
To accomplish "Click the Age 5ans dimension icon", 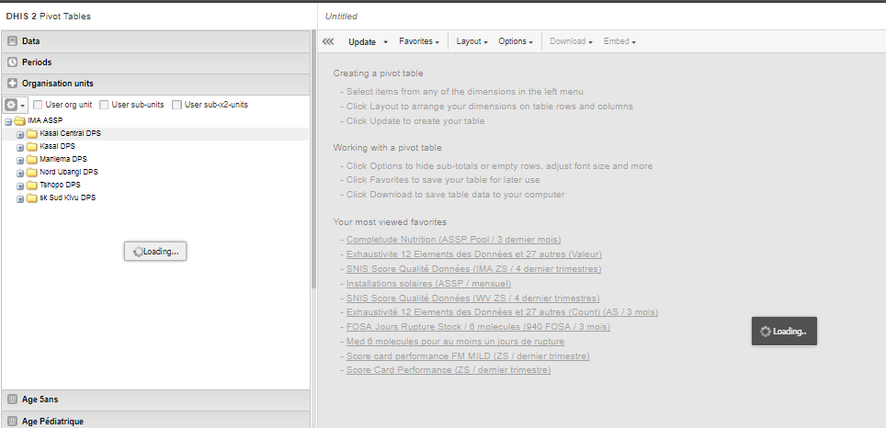I will tap(13, 400).
